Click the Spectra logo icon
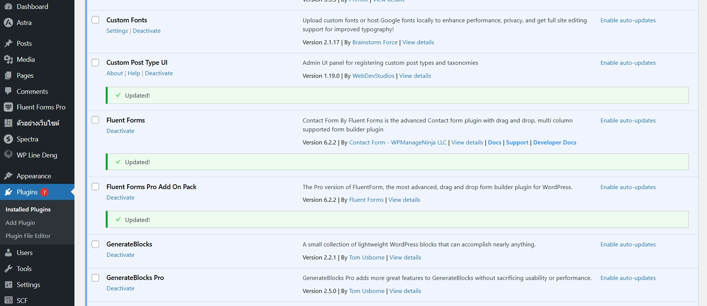 point(8,139)
